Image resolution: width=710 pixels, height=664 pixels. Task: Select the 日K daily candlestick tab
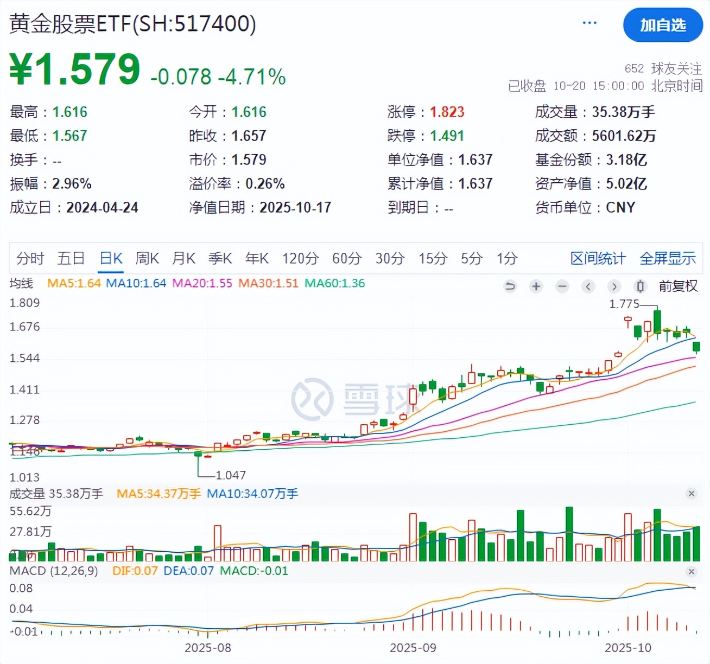coord(111,258)
